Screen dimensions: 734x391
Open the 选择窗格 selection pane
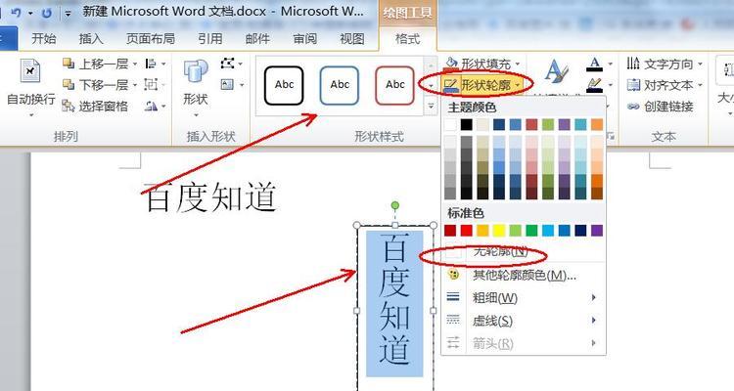coord(96,107)
